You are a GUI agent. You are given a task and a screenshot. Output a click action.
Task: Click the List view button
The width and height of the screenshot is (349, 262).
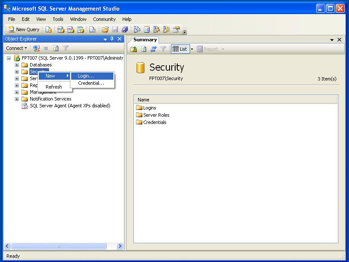coord(180,49)
